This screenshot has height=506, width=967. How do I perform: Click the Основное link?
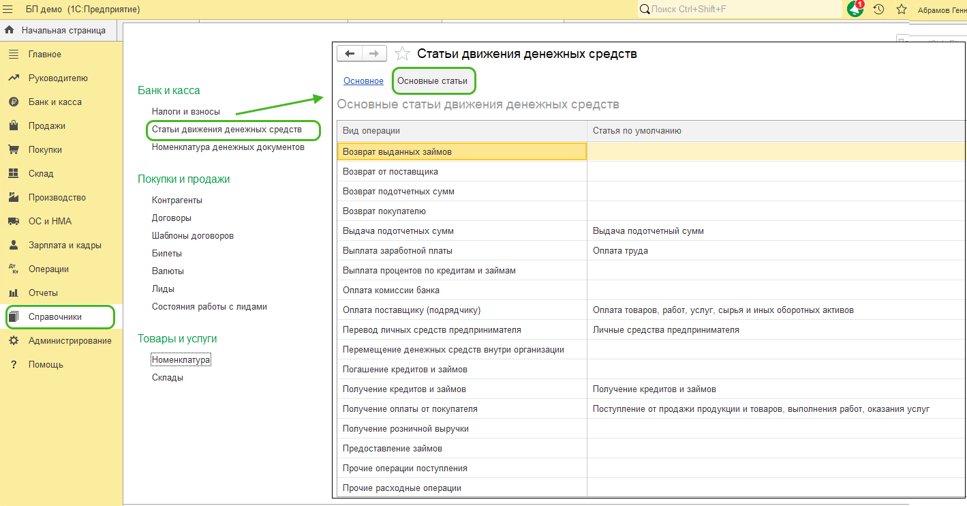[363, 80]
